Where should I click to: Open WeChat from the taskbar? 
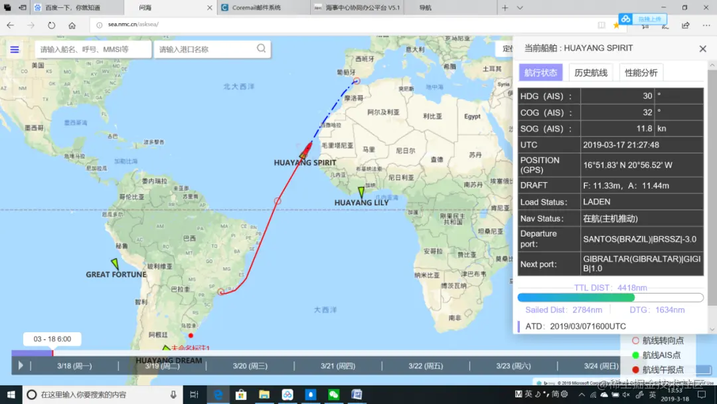click(x=334, y=395)
